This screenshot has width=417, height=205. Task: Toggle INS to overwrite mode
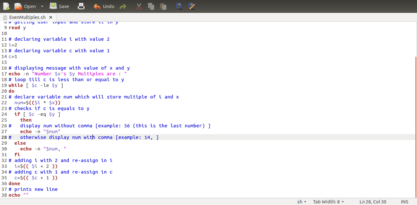coord(404,201)
